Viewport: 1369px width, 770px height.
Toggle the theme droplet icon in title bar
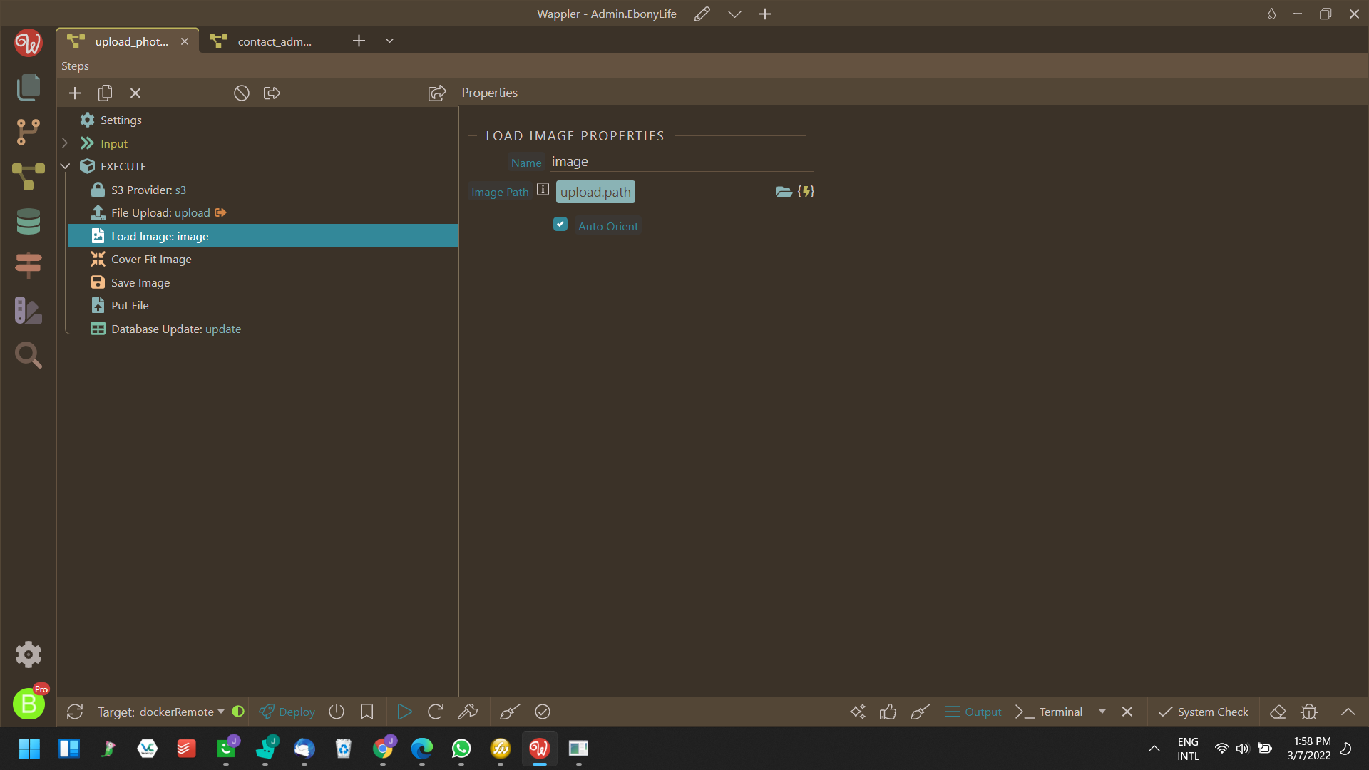pos(1271,14)
